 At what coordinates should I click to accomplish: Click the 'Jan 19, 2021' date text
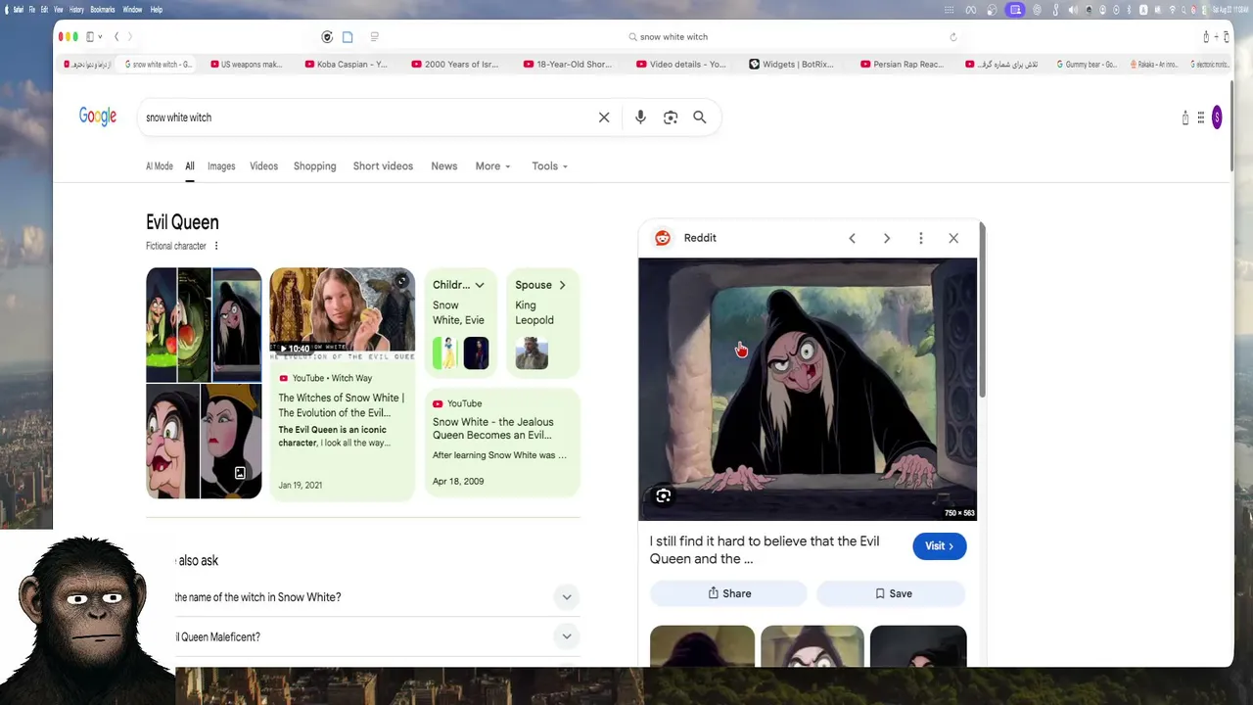300,485
